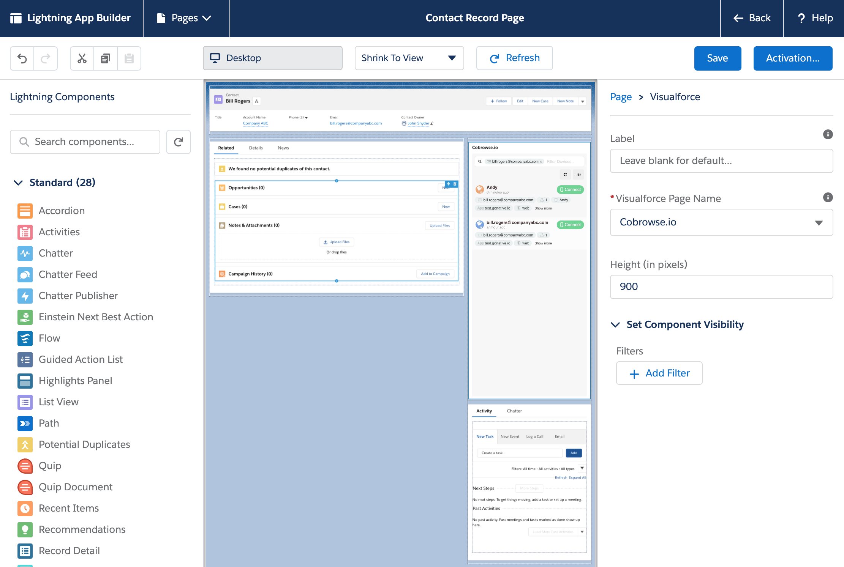Select the Accordion component icon
The height and width of the screenshot is (567, 844).
click(x=25, y=211)
